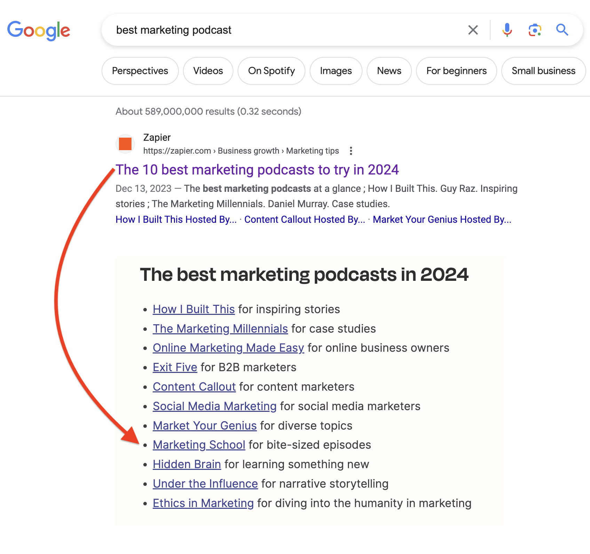This screenshot has width=590, height=554.
Task: Click the magnifying glass search icon
Action: (562, 30)
